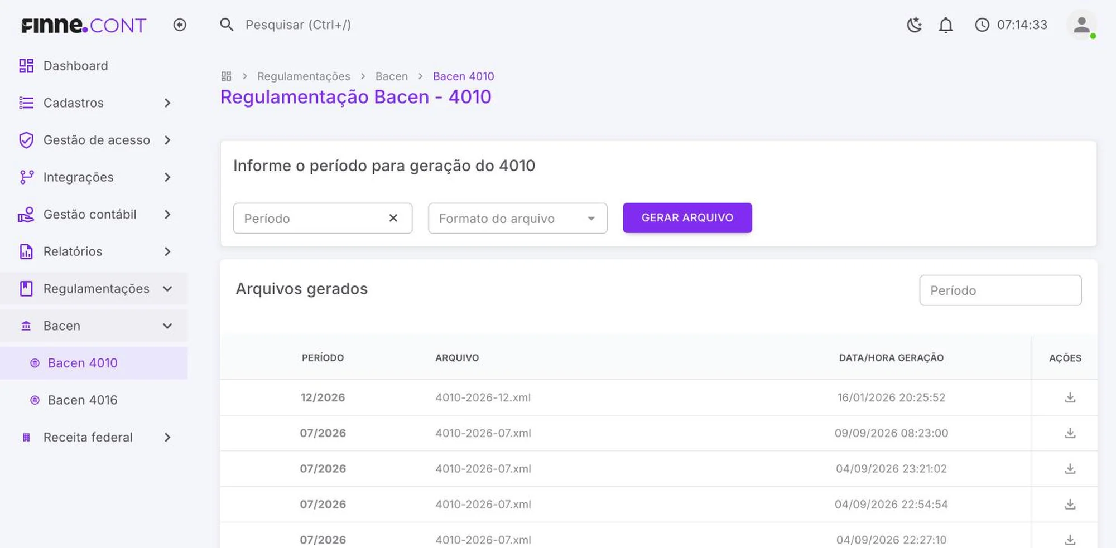Expand the Relatórios menu
The height and width of the screenshot is (548, 1116).
tap(94, 251)
